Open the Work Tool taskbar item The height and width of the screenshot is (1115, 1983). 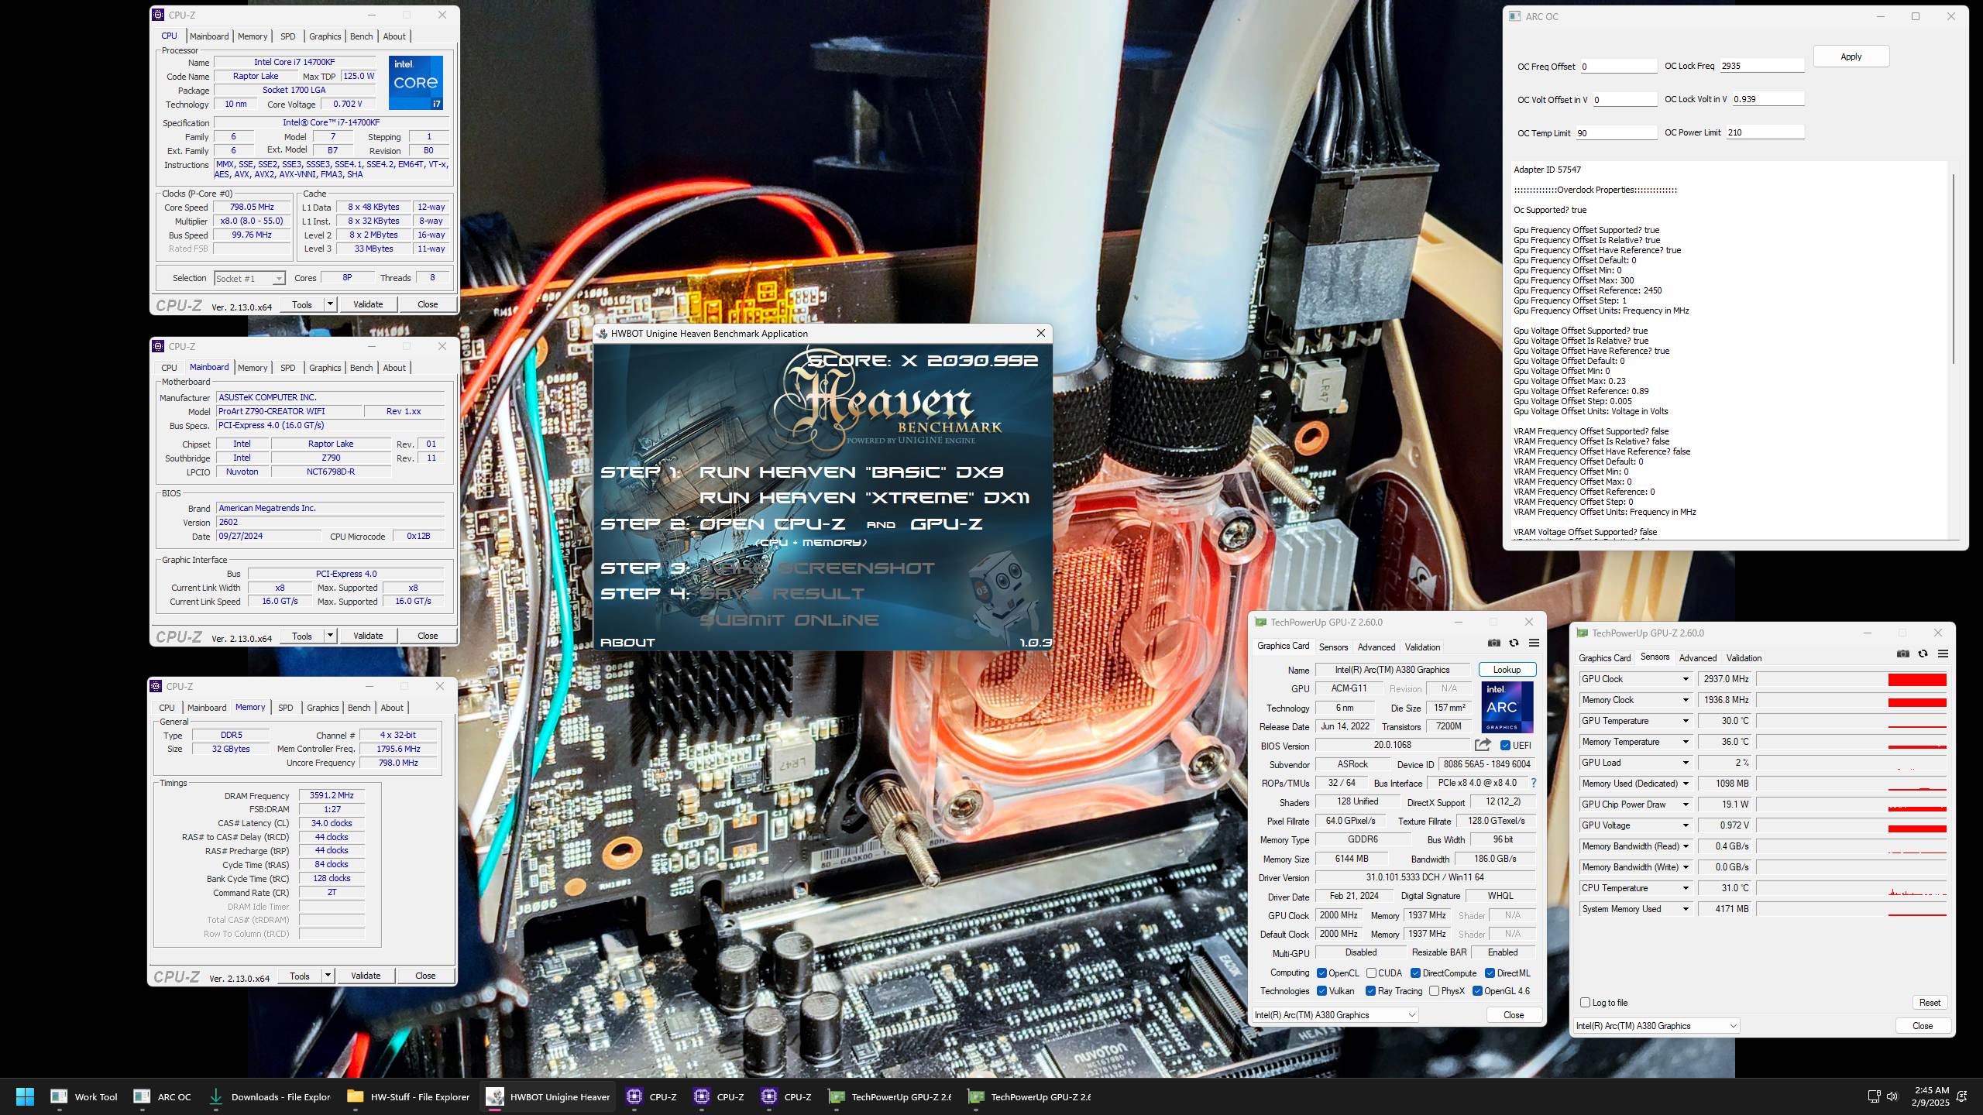coord(84,1096)
